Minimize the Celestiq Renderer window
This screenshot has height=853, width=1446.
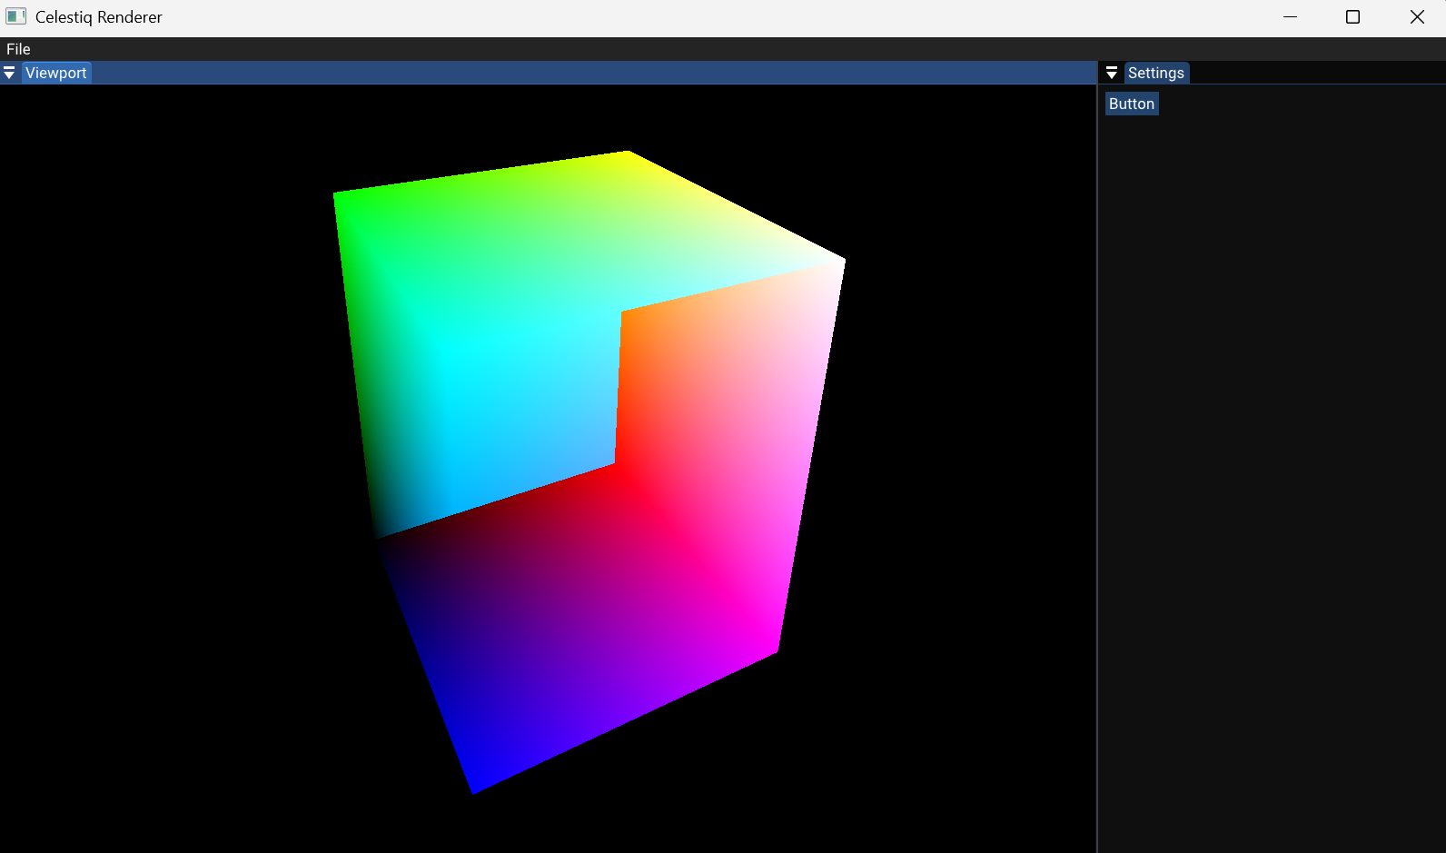[x=1290, y=17]
